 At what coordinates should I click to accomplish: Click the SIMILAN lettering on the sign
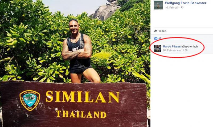[x=83, y=96]
